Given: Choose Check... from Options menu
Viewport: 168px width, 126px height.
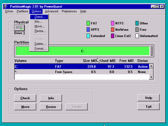Looking at the screenshot, I should click(x=39, y=17).
